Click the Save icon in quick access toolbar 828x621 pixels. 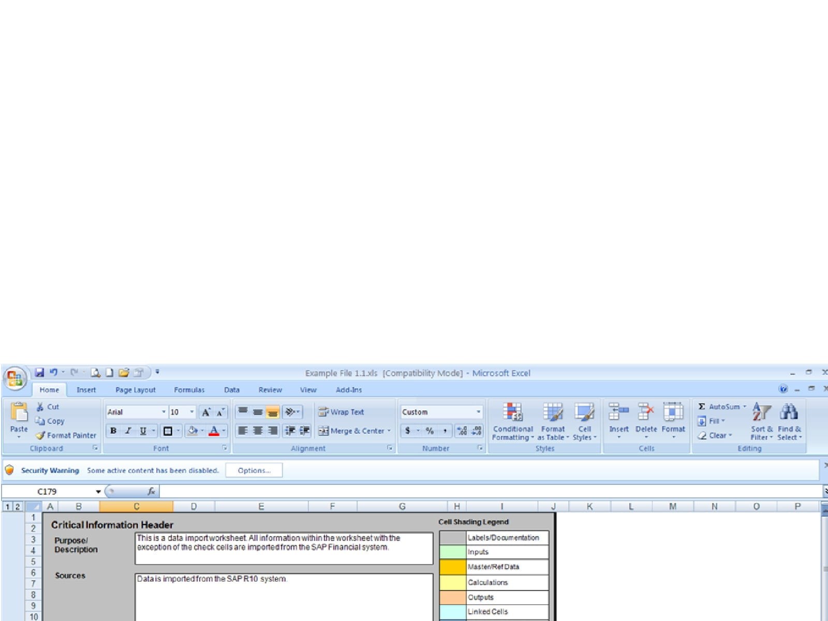pyautogui.click(x=39, y=373)
